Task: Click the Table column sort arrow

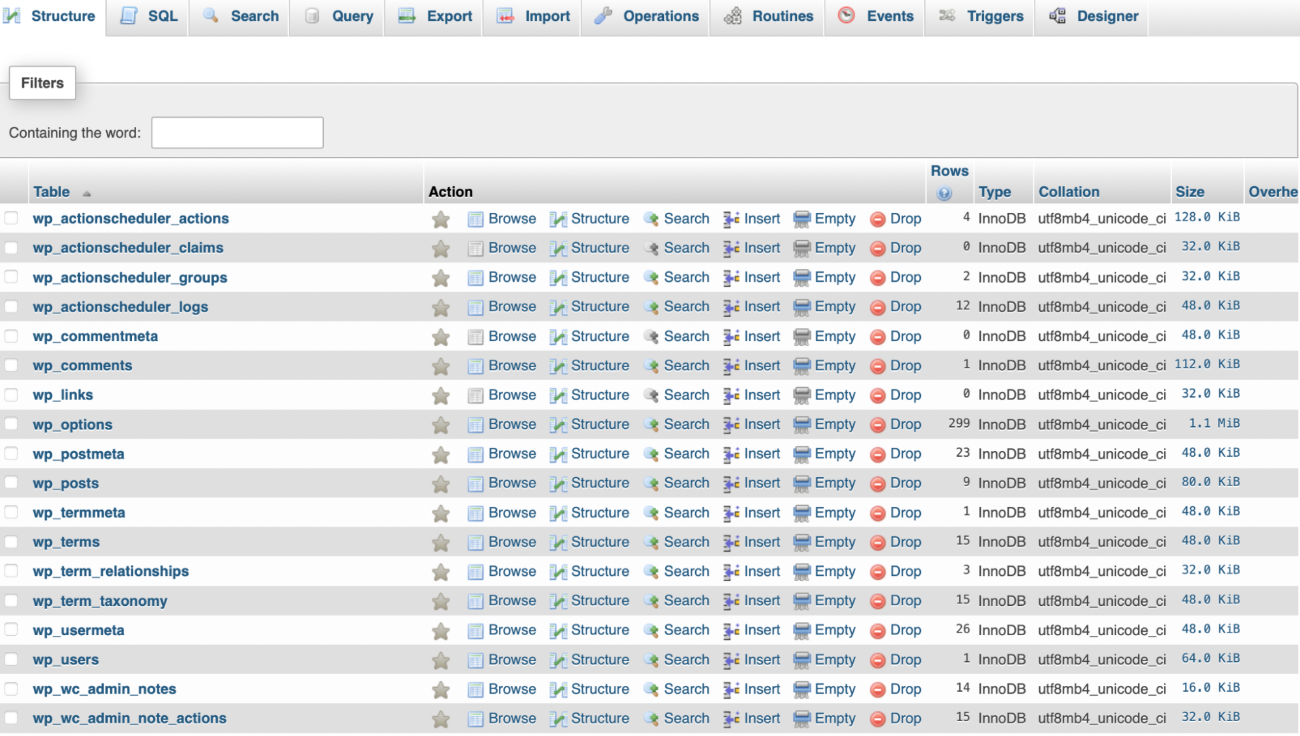Action: point(85,191)
